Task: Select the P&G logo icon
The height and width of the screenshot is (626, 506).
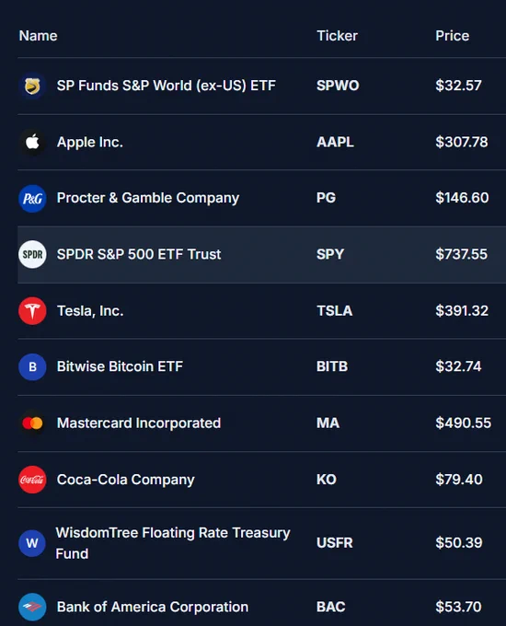Action: [x=32, y=199]
